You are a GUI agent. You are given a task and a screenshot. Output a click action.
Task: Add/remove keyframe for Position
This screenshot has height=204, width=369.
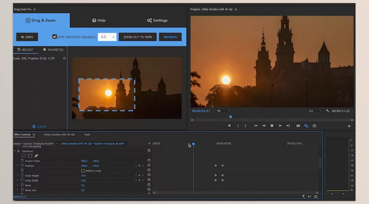click(x=139, y=166)
